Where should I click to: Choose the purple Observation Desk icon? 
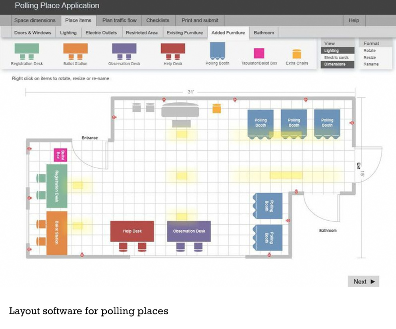[124, 51]
